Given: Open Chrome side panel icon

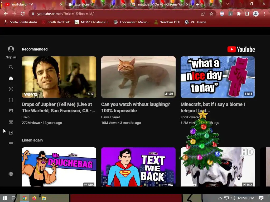Looking at the screenshot, I should [247, 14].
